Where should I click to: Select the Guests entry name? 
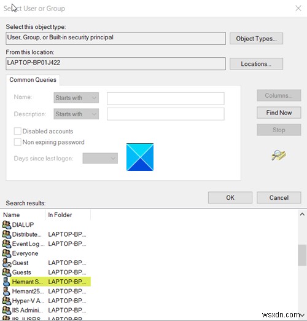(21, 272)
